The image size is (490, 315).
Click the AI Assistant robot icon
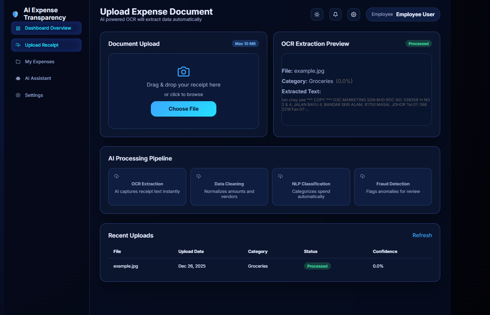18,78
